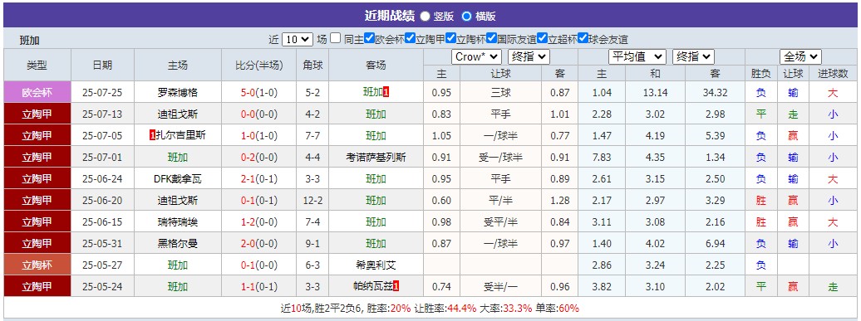The height and width of the screenshot is (321, 861).
Task: Select the 日期 column header
Action: [102, 66]
